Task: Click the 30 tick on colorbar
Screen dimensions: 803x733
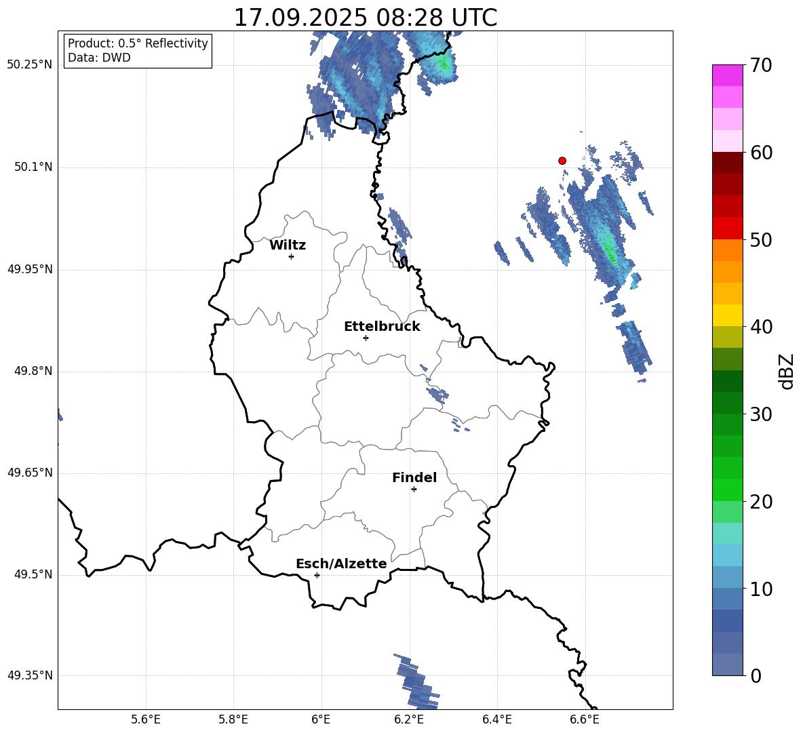Action: coord(761,414)
